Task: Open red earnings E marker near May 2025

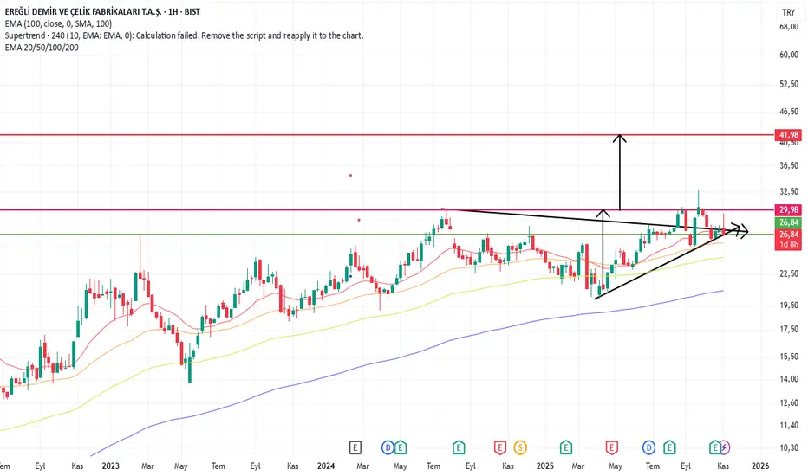Action: [612, 447]
